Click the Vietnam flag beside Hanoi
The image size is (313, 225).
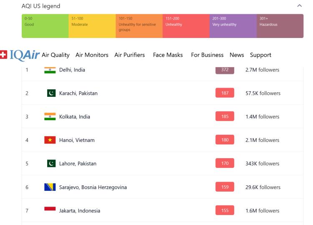click(x=50, y=140)
